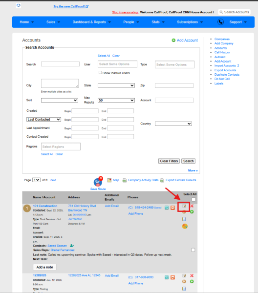Open notebook icon in 101 Construction row
The height and width of the screenshot is (293, 258).
click(184, 219)
